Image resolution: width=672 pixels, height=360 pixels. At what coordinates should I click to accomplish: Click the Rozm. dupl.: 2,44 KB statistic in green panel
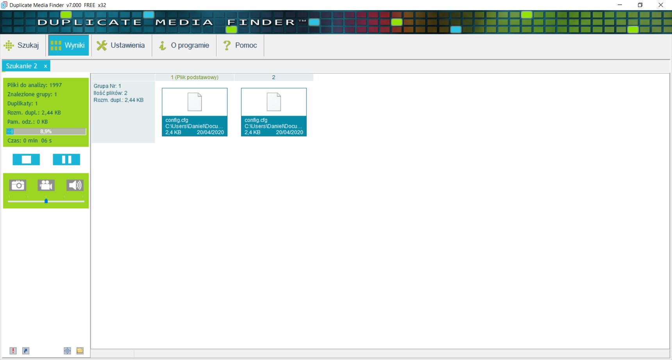pyautogui.click(x=34, y=113)
